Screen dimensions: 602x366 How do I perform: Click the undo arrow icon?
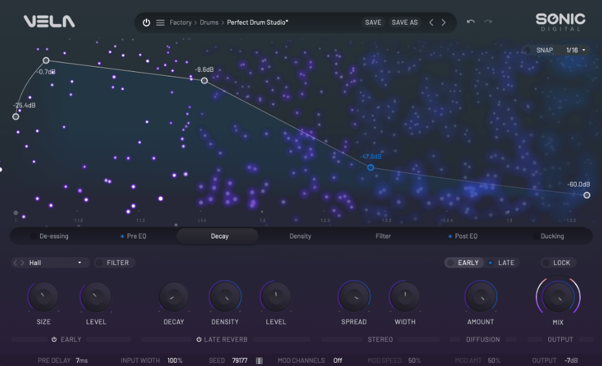point(470,22)
